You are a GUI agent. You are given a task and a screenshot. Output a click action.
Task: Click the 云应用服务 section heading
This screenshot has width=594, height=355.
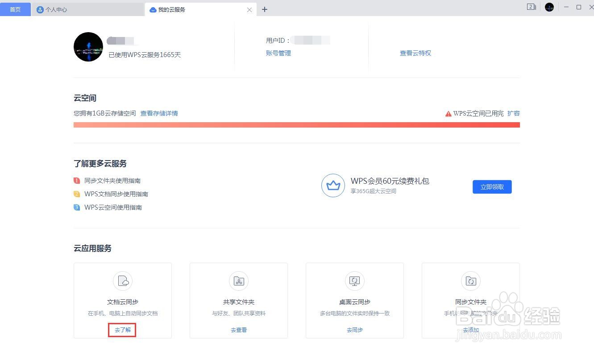pyautogui.click(x=92, y=248)
